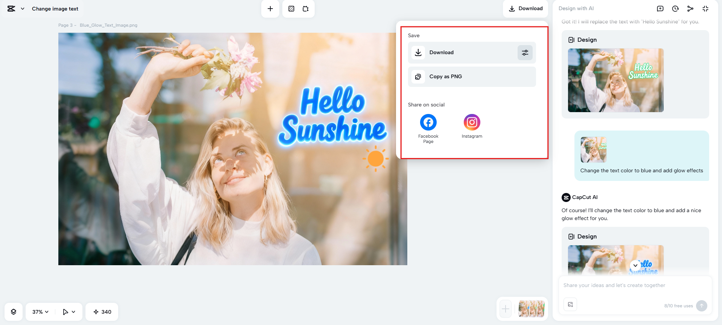Open the blue Hello Sunshine design thumbnail
The image size is (722, 325).
coord(616,260)
